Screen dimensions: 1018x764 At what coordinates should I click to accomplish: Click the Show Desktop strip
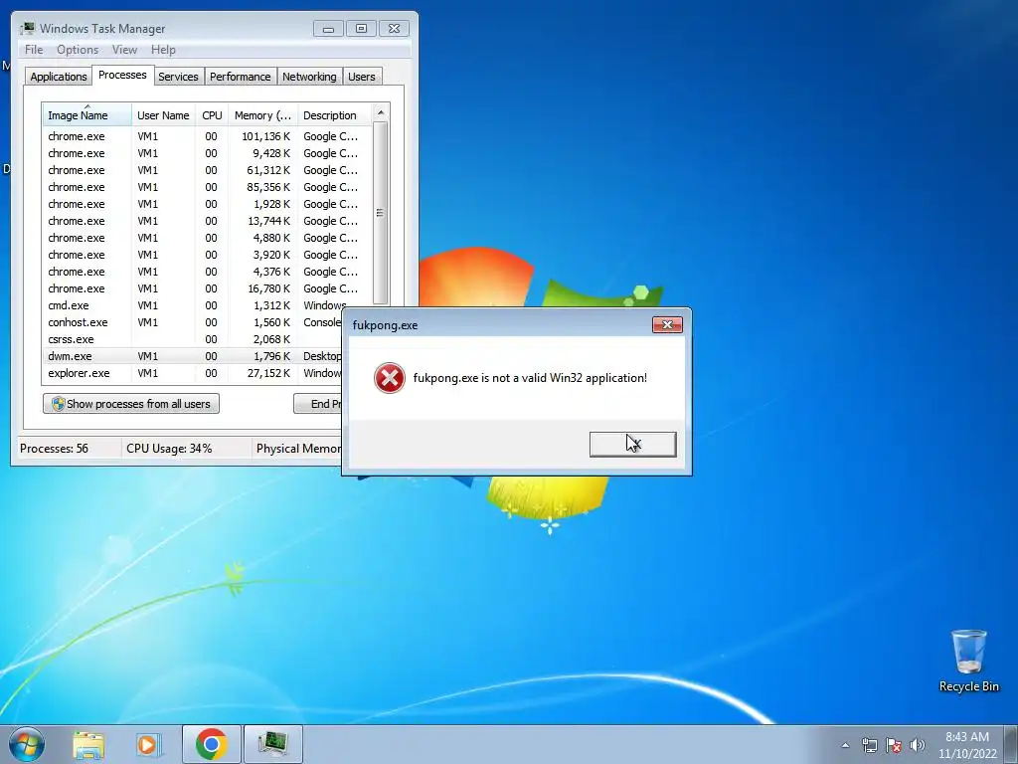(1011, 744)
